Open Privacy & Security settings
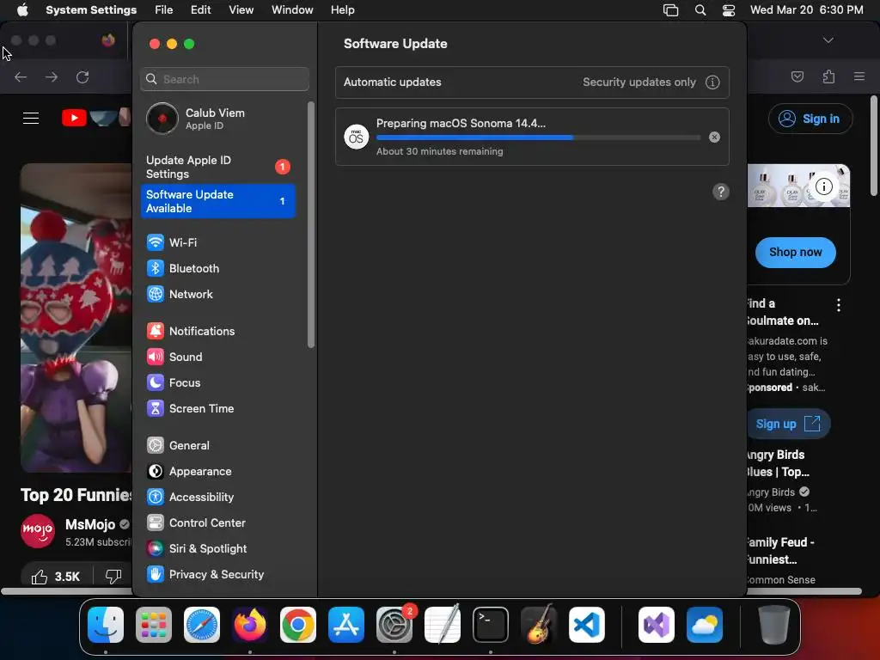Viewport: 880px width, 660px height. click(217, 575)
